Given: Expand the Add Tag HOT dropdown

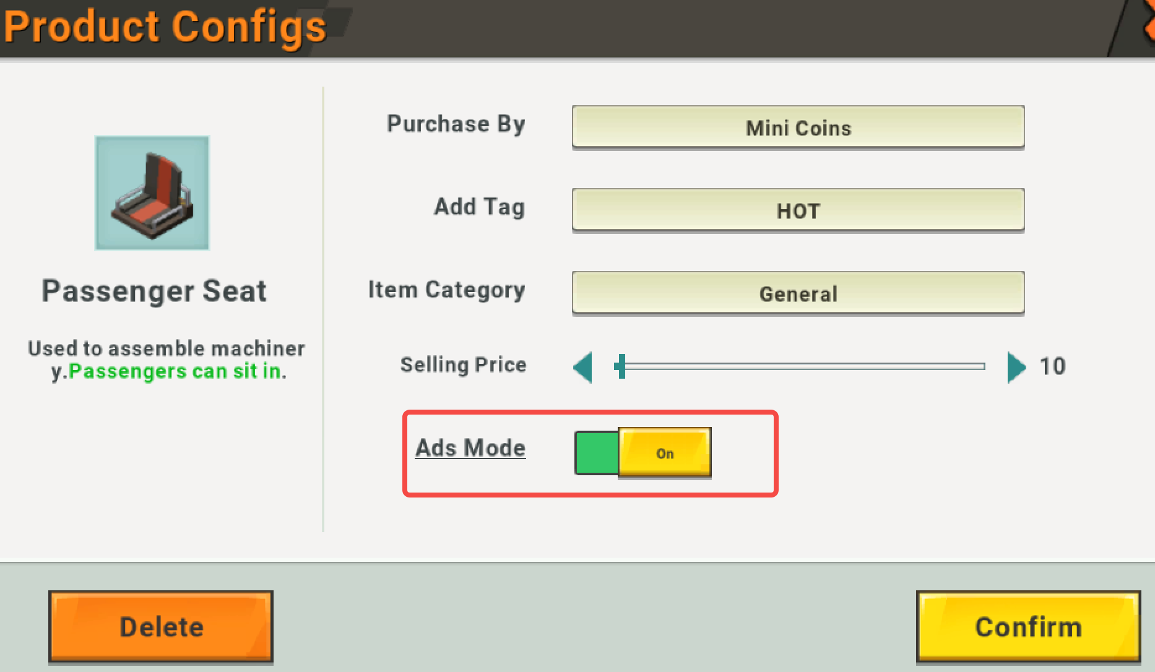Looking at the screenshot, I should pyautogui.click(x=798, y=210).
